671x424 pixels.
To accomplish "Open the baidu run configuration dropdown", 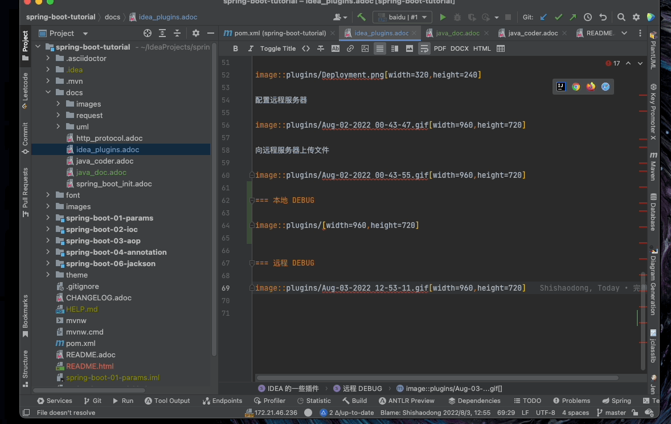I will [x=402, y=17].
